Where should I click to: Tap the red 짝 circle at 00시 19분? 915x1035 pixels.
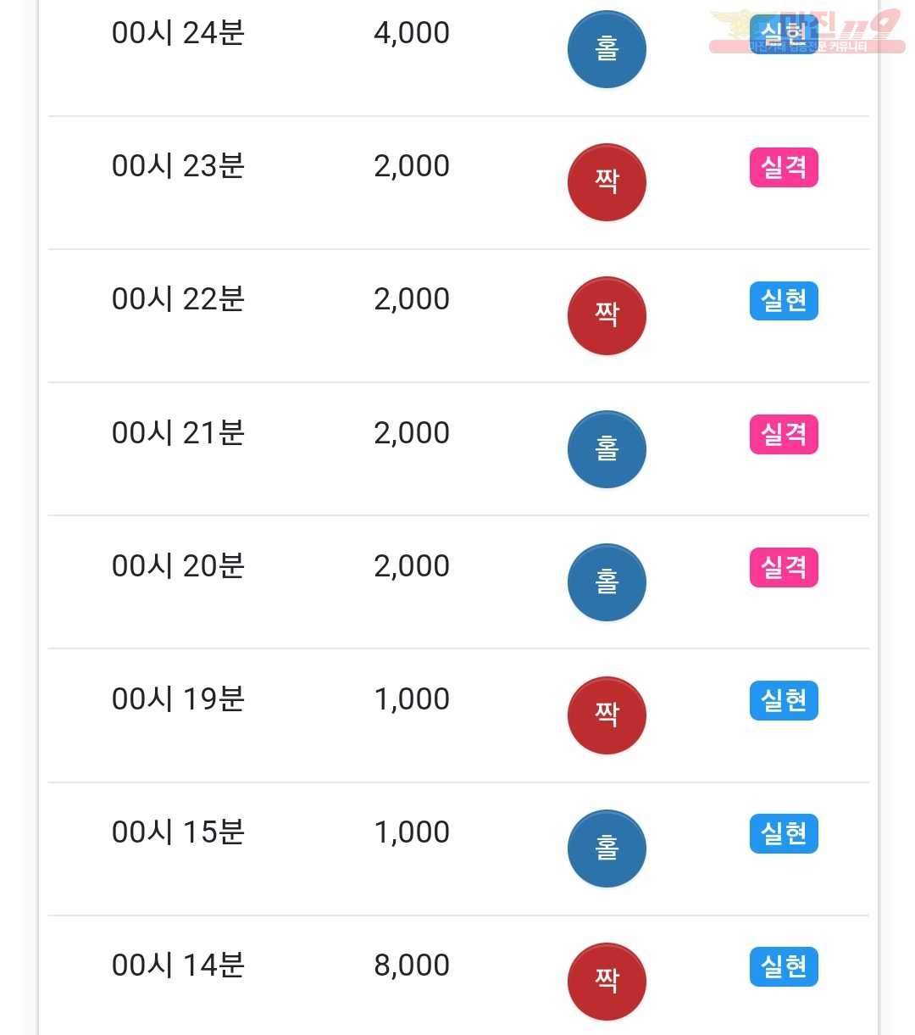tap(607, 715)
